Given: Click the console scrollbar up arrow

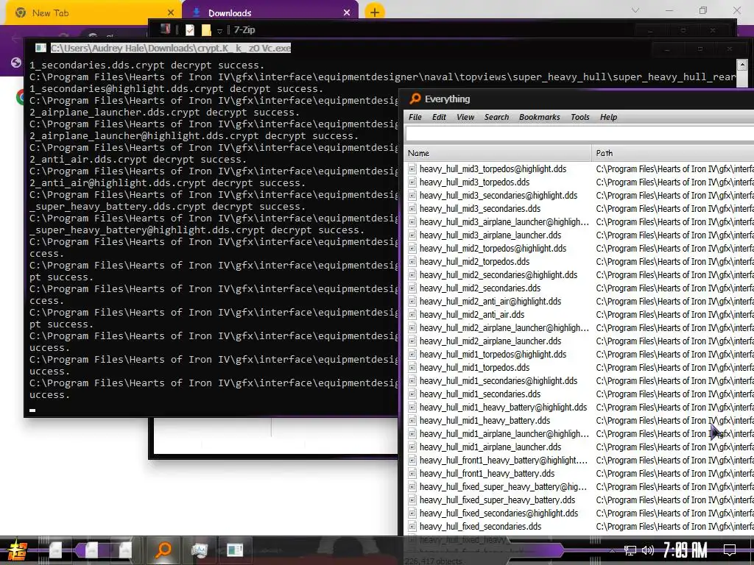Looking at the screenshot, I should point(741,65).
